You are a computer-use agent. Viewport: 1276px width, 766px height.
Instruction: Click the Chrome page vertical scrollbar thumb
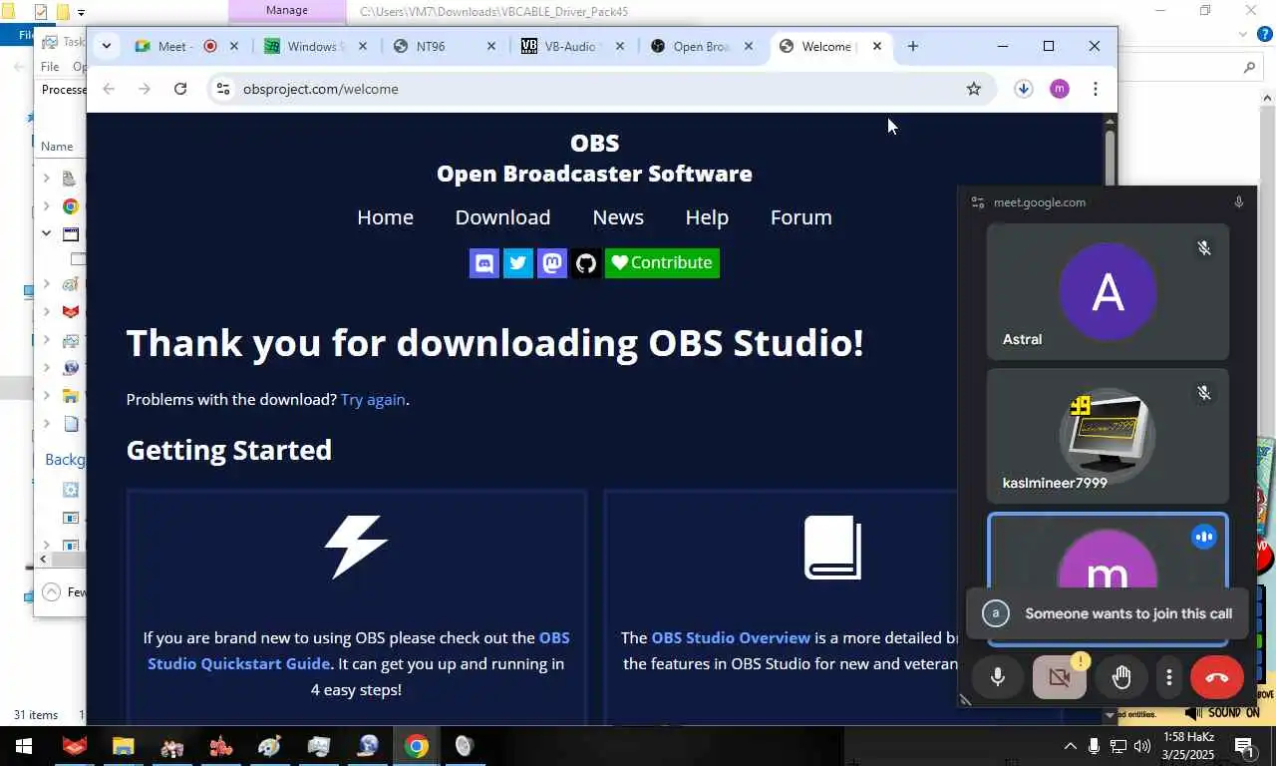[x=1111, y=157]
